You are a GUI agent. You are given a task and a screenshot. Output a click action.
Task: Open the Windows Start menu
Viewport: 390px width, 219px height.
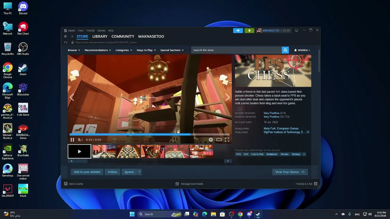coord(132,214)
